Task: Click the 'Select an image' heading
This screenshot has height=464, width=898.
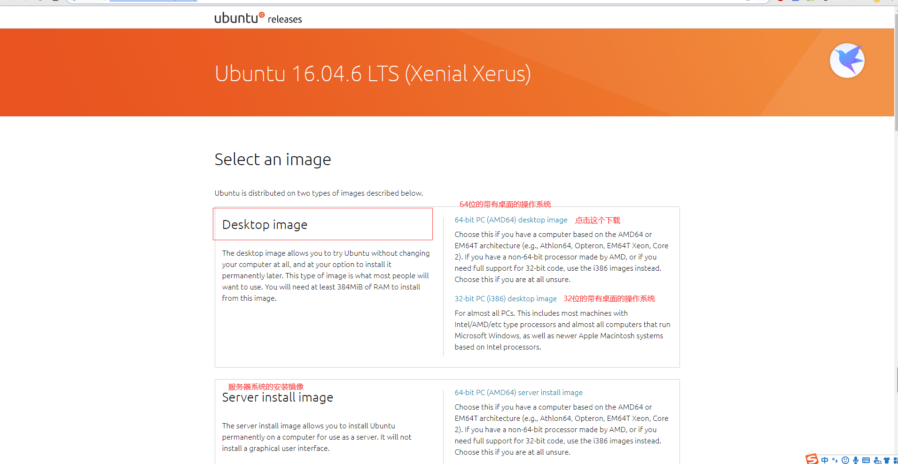Action: coord(273,160)
